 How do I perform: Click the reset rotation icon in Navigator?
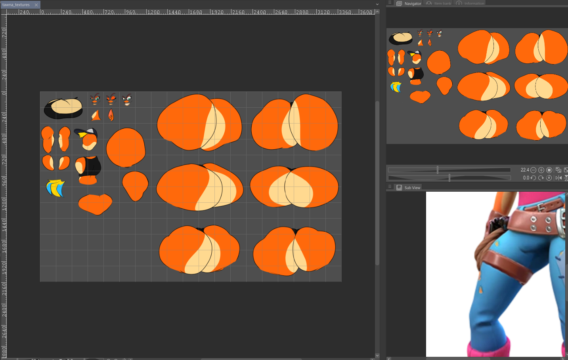pos(549,178)
